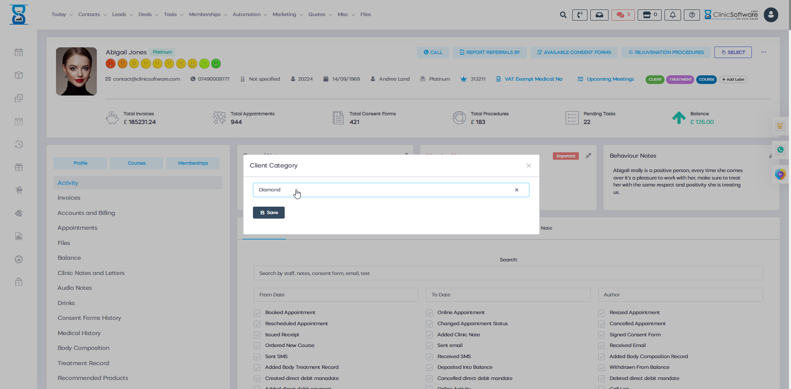Click the pencil edit icon beside Important
Image resolution: width=791 pixels, height=389 pixels.
click(588, 156)
